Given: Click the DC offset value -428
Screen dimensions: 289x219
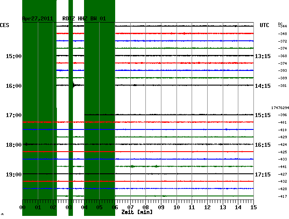Looking at the screenshot, I should (282, 189).
